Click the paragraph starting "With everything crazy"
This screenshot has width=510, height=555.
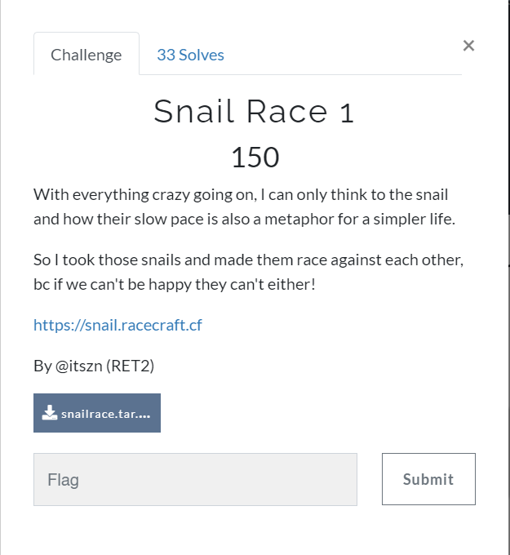click(x=241, y=206)
